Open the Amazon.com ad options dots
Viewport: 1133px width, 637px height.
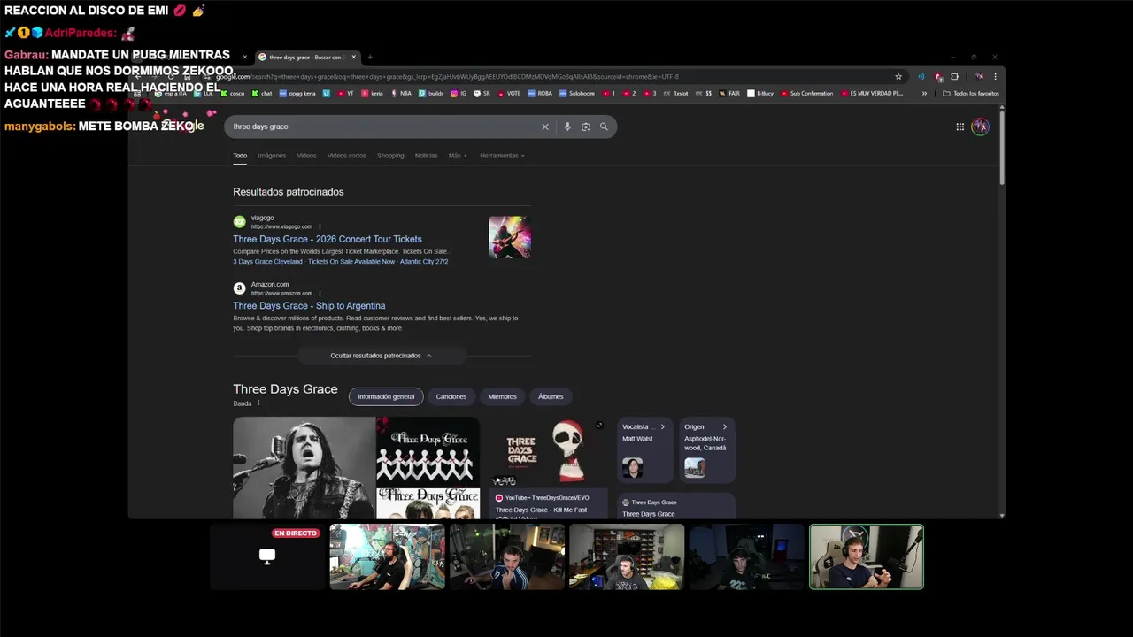(x=320, y=294)
